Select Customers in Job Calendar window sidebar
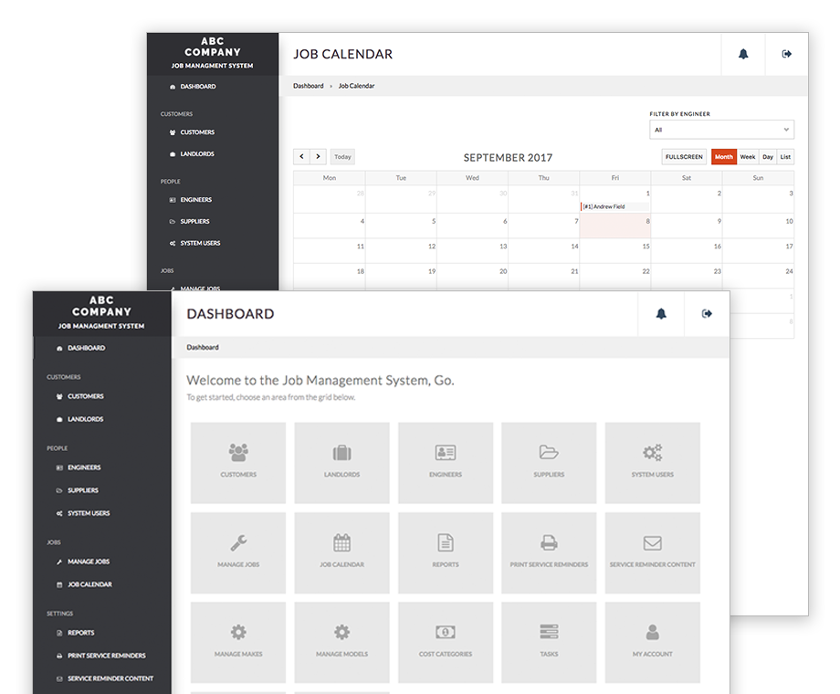 (197, 132)
